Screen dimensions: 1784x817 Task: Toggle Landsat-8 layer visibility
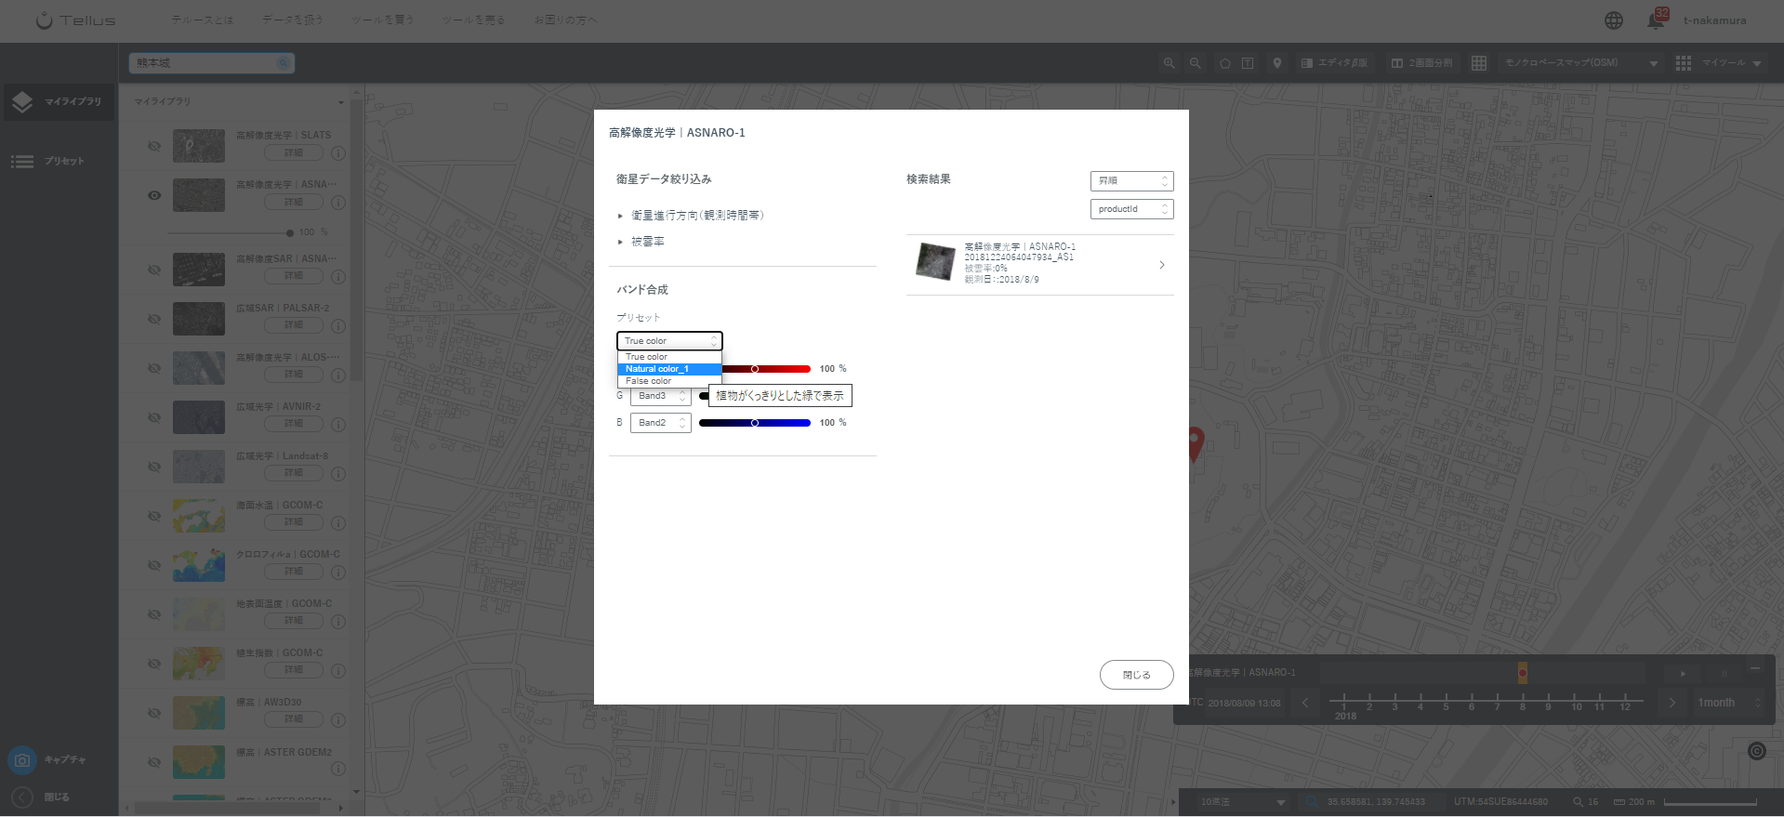154,467
